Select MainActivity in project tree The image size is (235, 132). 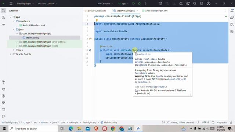tap(32, 38)
